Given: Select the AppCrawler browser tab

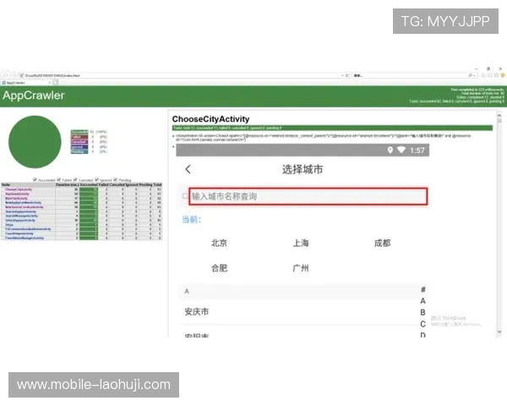Looking at the screenshot, I should 26,83.
